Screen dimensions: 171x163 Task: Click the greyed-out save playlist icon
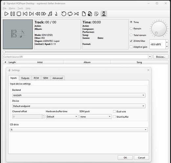tap(96, 14)
